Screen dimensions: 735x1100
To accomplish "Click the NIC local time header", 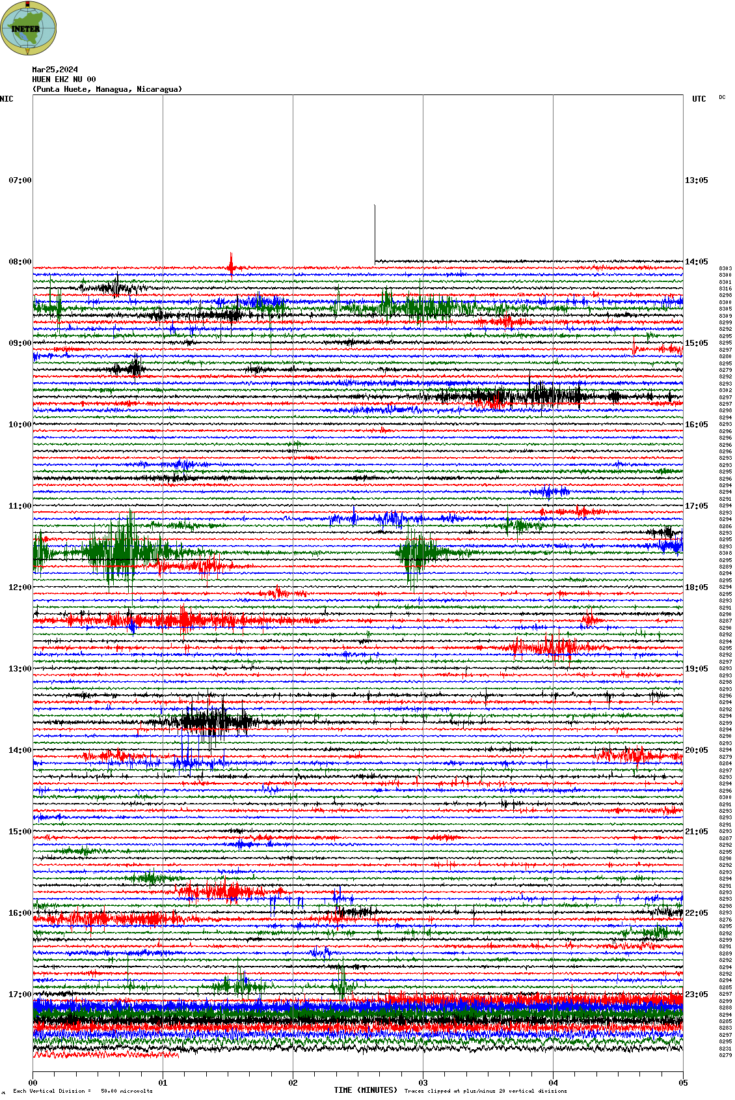I will pyautogui.click(x=7, y=99).
